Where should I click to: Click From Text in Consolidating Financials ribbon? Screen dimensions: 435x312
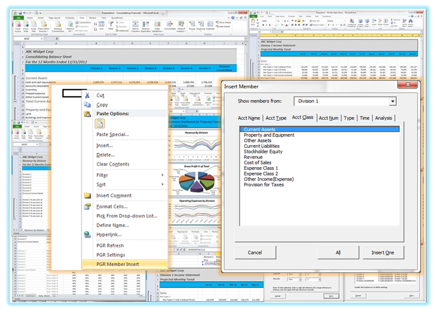[34, 27]
